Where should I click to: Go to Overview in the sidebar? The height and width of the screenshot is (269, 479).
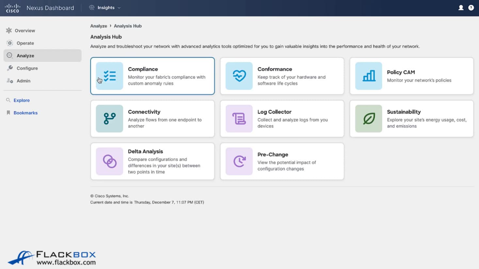point(25,31)
